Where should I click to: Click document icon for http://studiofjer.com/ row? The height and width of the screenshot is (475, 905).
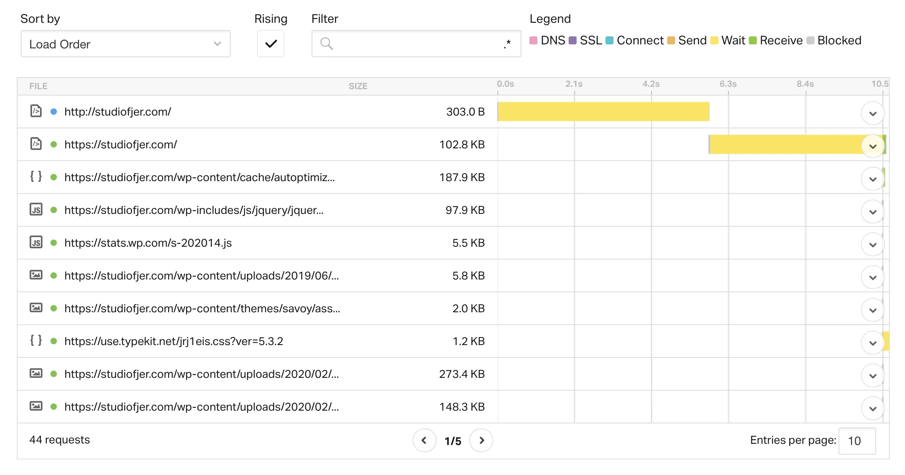[36, 111]
